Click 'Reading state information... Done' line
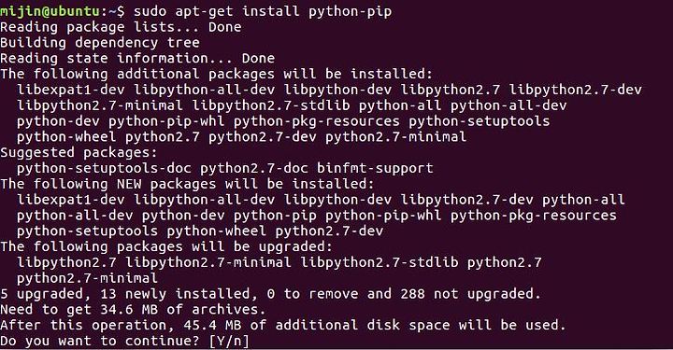Viewport: 673px width, 350px height. [x=137, y=58]
